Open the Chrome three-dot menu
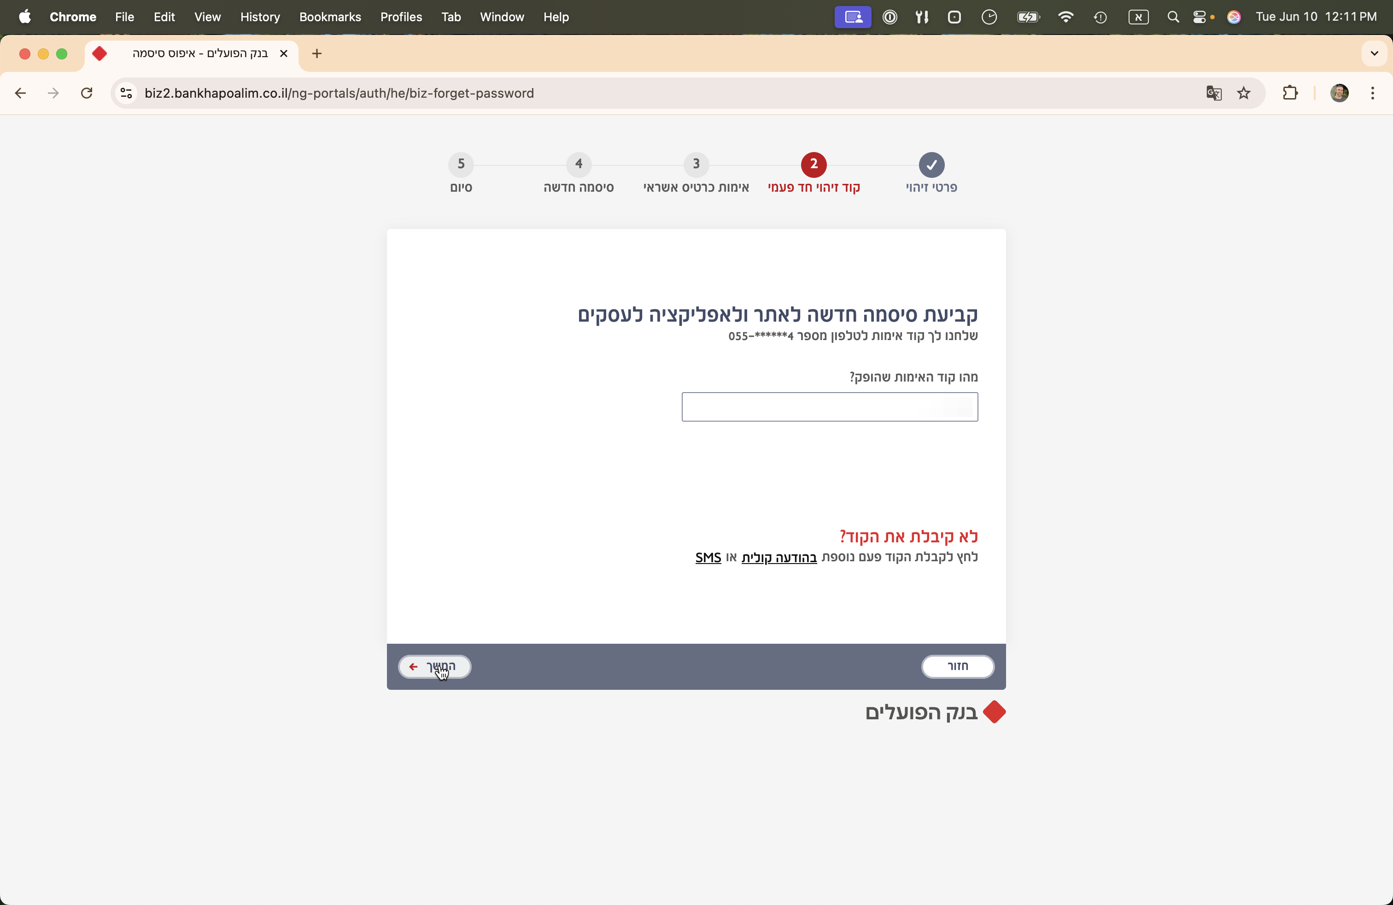The height and width of the screenshot is (905, 1393). (1373, 93)
